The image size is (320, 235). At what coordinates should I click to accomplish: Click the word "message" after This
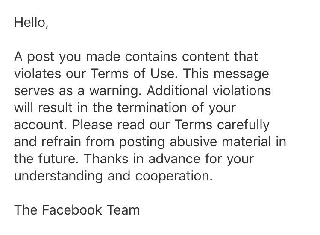click(241, 74)
